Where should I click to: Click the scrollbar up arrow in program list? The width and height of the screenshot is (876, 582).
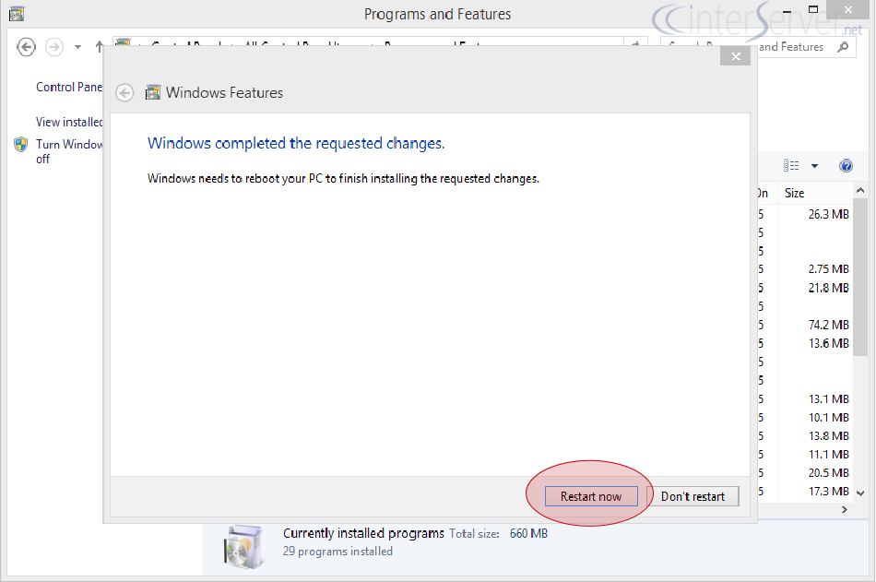860,191
